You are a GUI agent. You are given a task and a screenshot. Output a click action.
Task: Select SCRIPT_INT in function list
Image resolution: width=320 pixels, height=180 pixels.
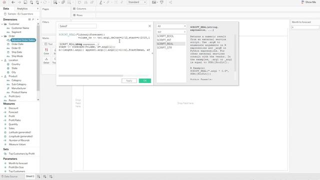point(164,40)
